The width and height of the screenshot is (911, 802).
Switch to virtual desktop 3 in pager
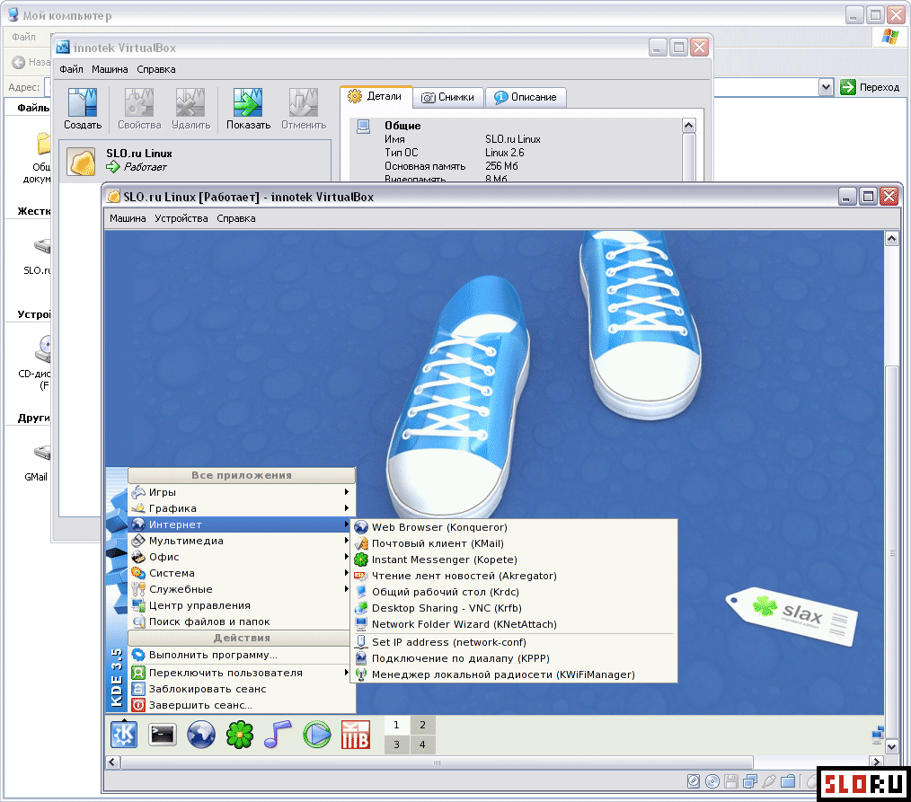pyautogui.click(x=396, y=745)
